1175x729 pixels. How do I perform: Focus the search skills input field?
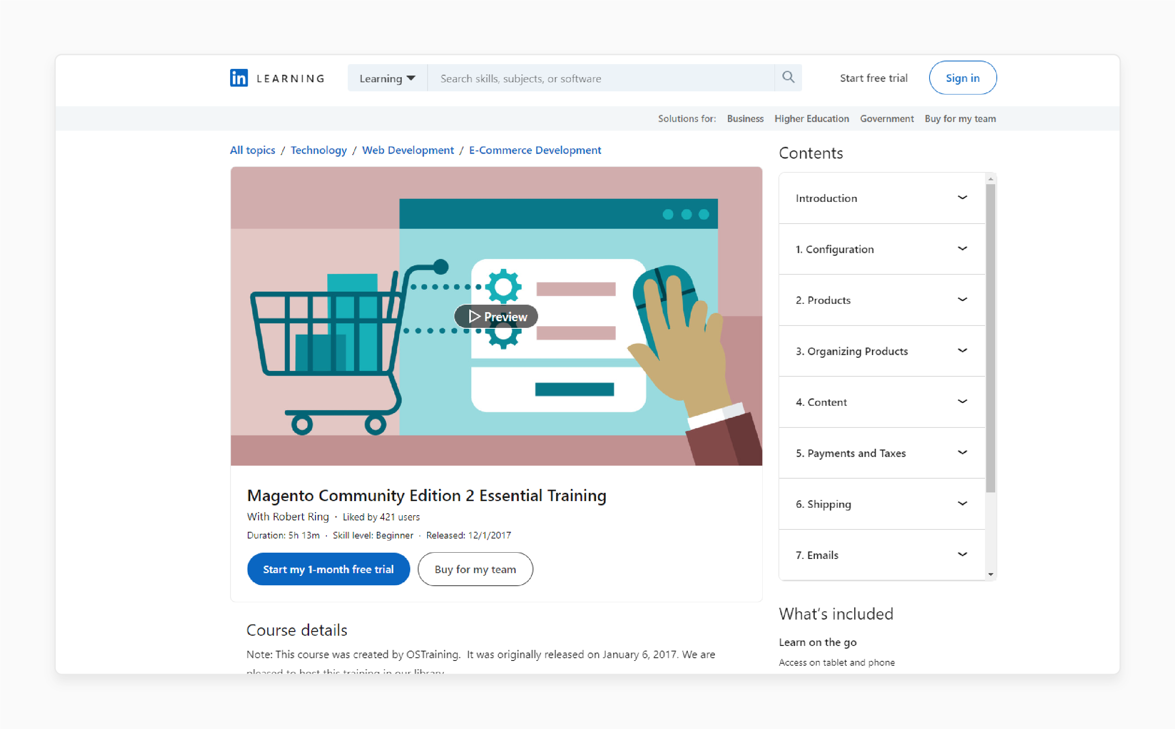(601, 78)
